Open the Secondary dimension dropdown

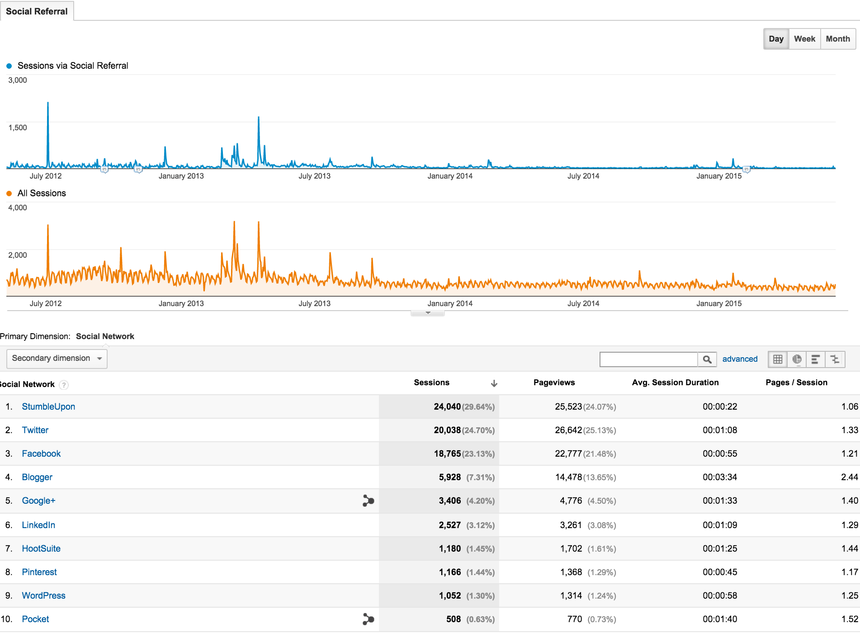(57, 359)
